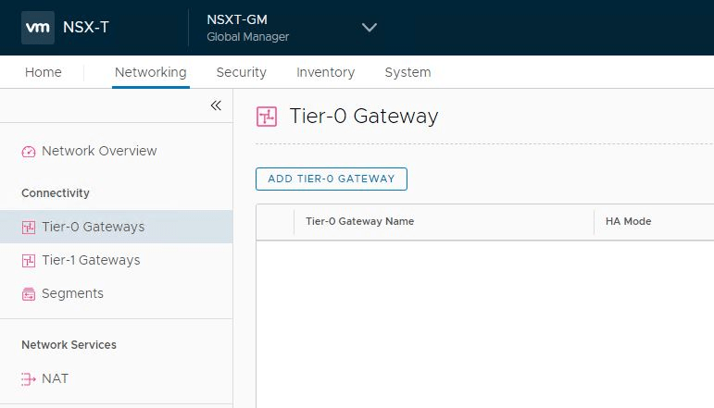The image size is (714, 408).
Task: Open Network Overview in sidebar
Action: click(x=99, y=151)
